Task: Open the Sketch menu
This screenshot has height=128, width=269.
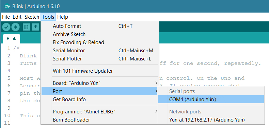Action: pos(32,17)
